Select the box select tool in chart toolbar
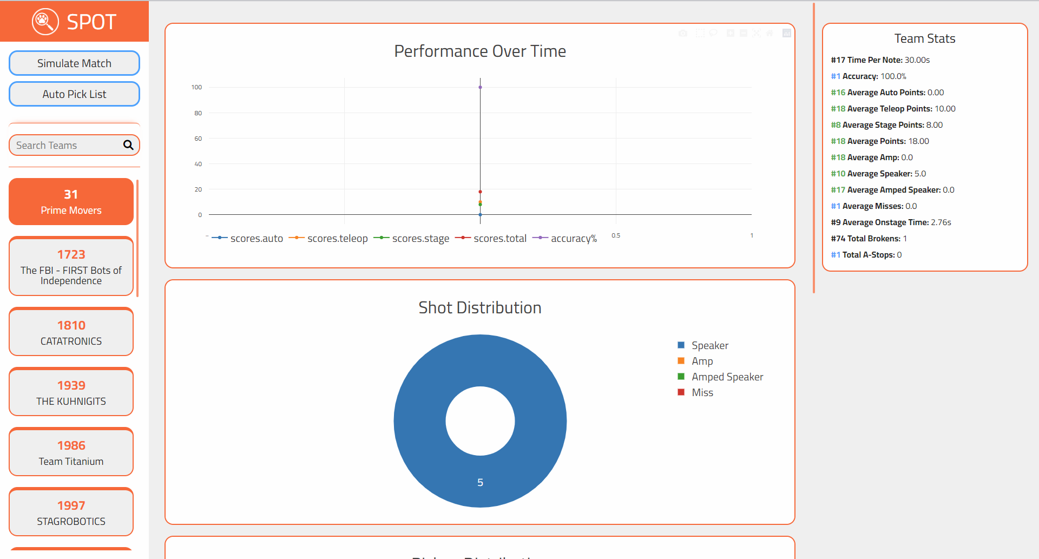The height and width of the screenshot is (559, 1039). point(700,33)
